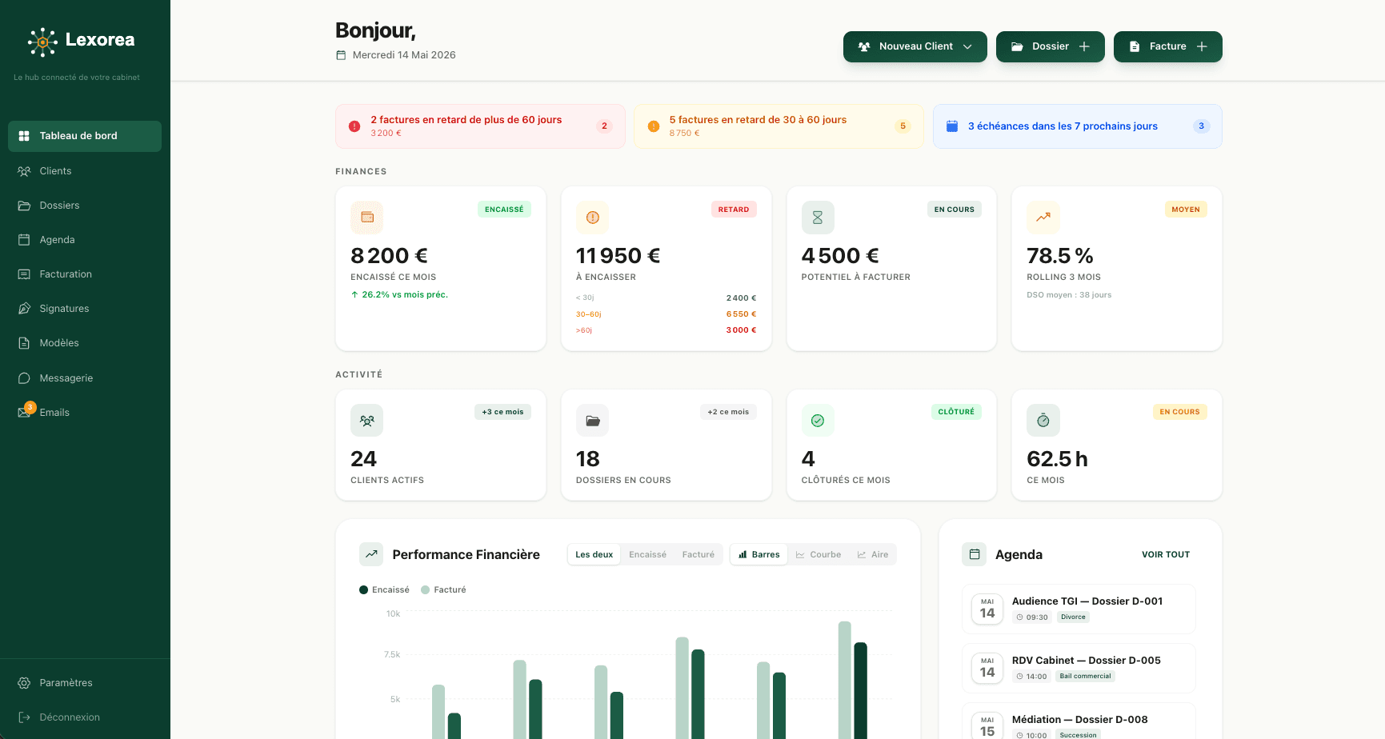Go to Clients in the sidebar
The width and height of the screenshot is (1385, 739).
(85, 171)
